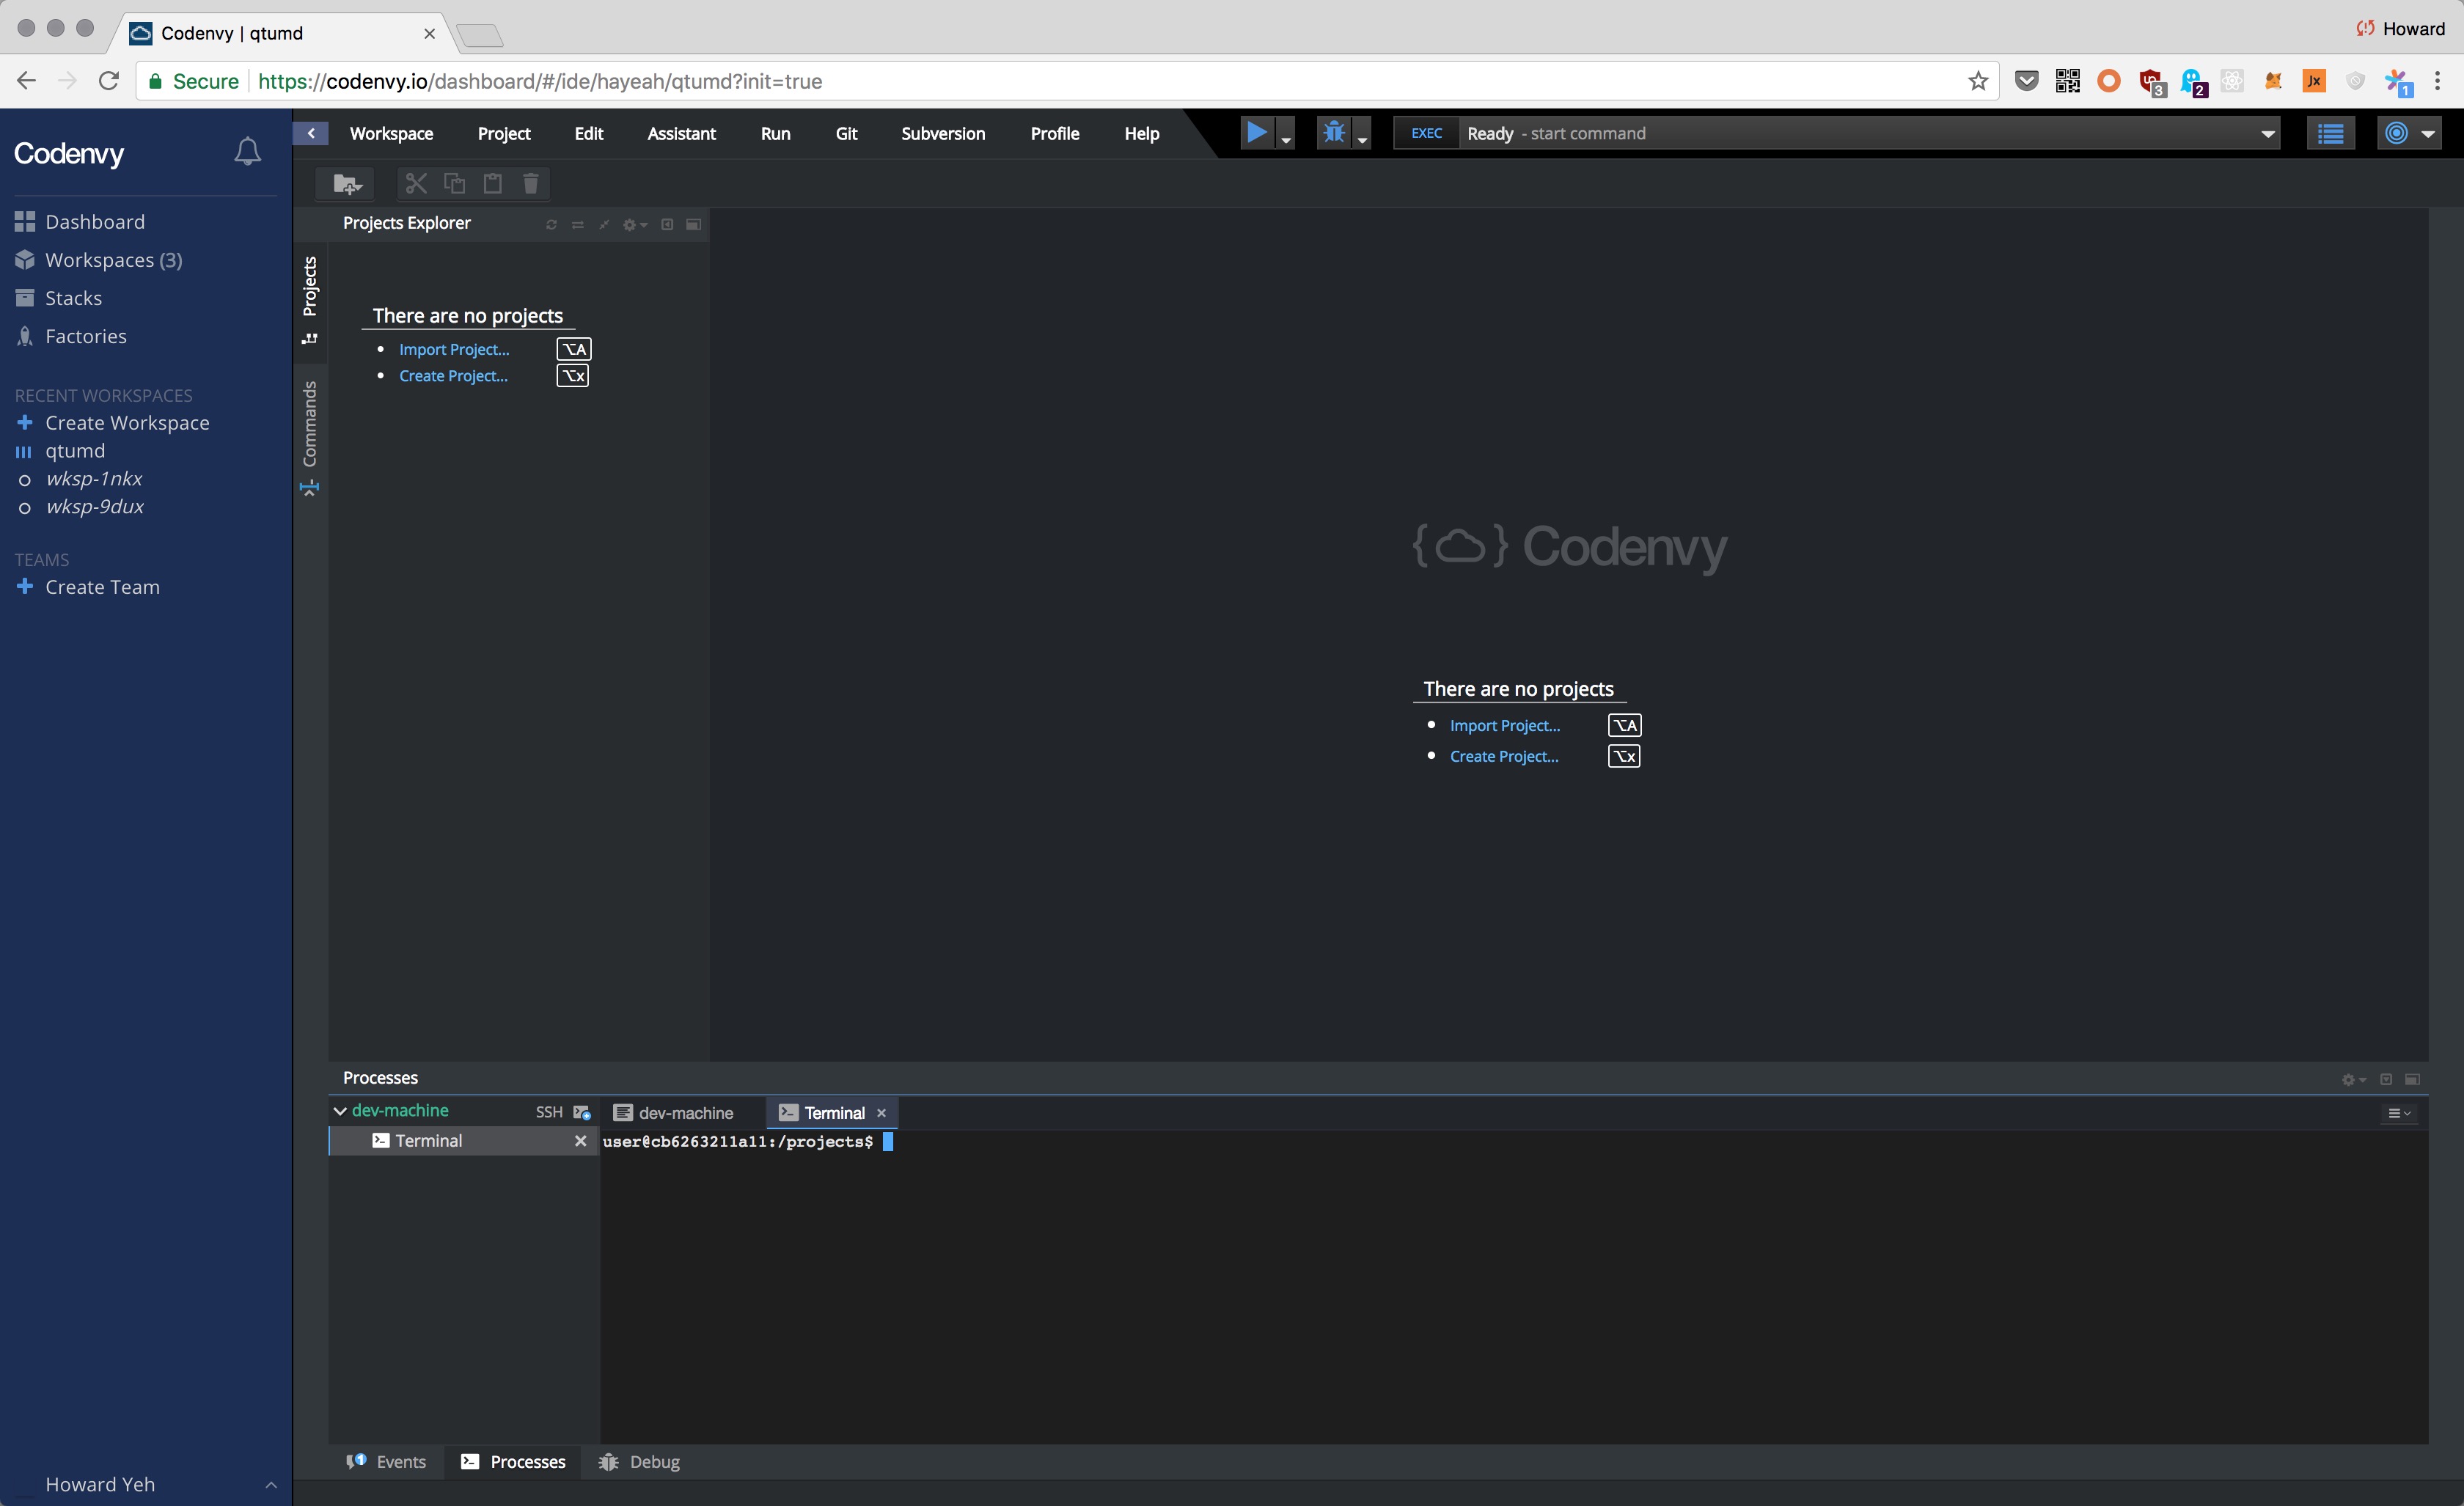Viewport: 2464px width, 1506px height.
Task: Click the Run play button
Action: click(x=1256, y=132)
